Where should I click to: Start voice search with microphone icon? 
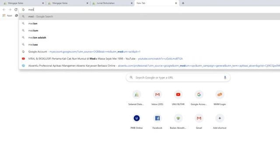pyautogui.click(x=225, y=78)
